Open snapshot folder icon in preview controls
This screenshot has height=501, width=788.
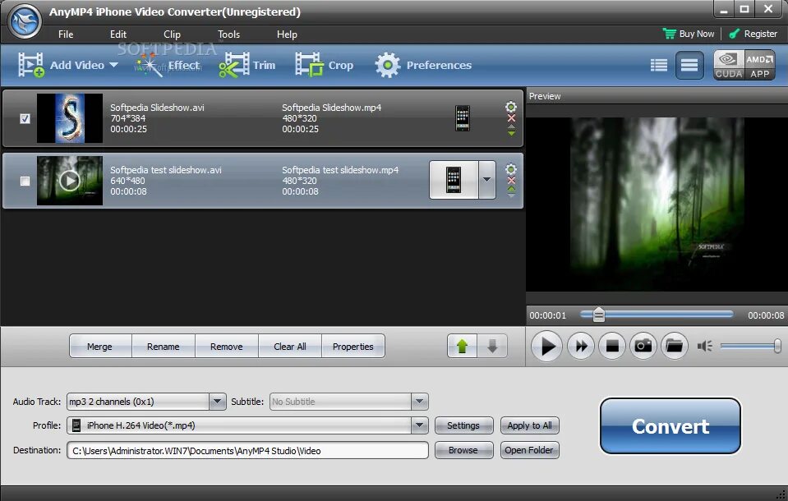[675, 347]
